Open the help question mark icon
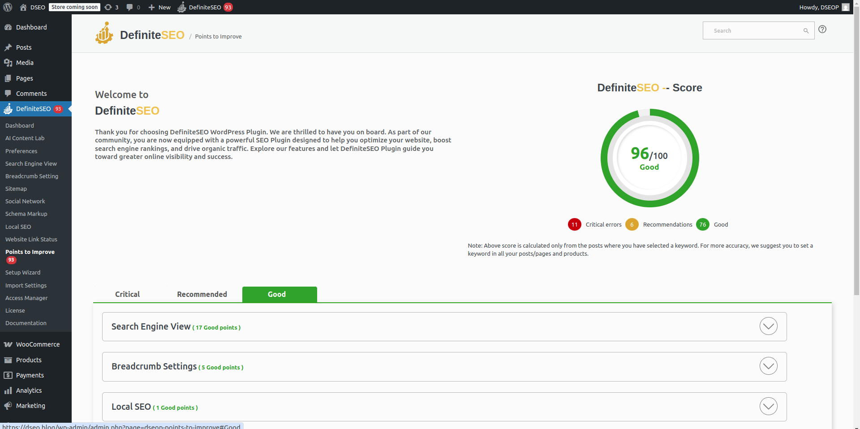The width and height of the screenshot is (860, 429). tap(822, 29)
